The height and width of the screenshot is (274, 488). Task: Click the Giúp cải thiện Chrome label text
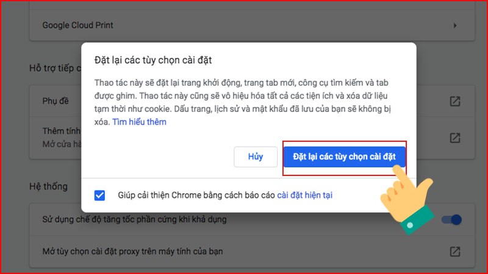pos(195,195)
